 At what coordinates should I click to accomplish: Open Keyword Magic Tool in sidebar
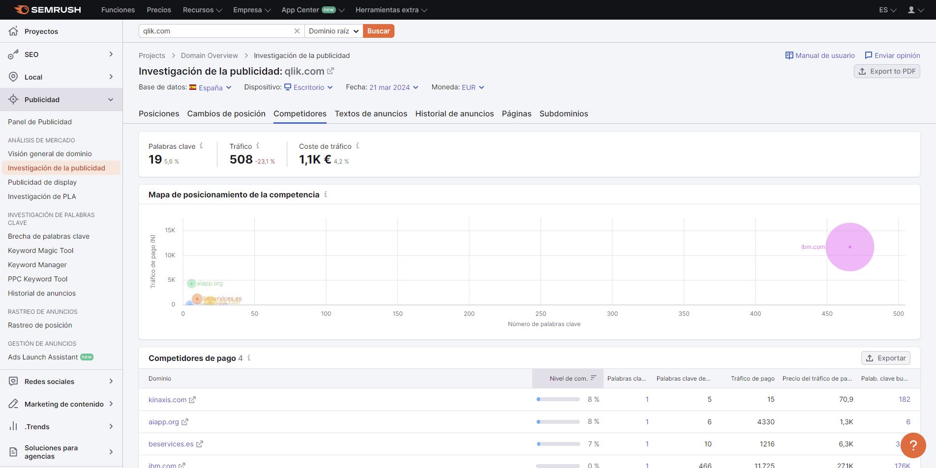point(40,250)
